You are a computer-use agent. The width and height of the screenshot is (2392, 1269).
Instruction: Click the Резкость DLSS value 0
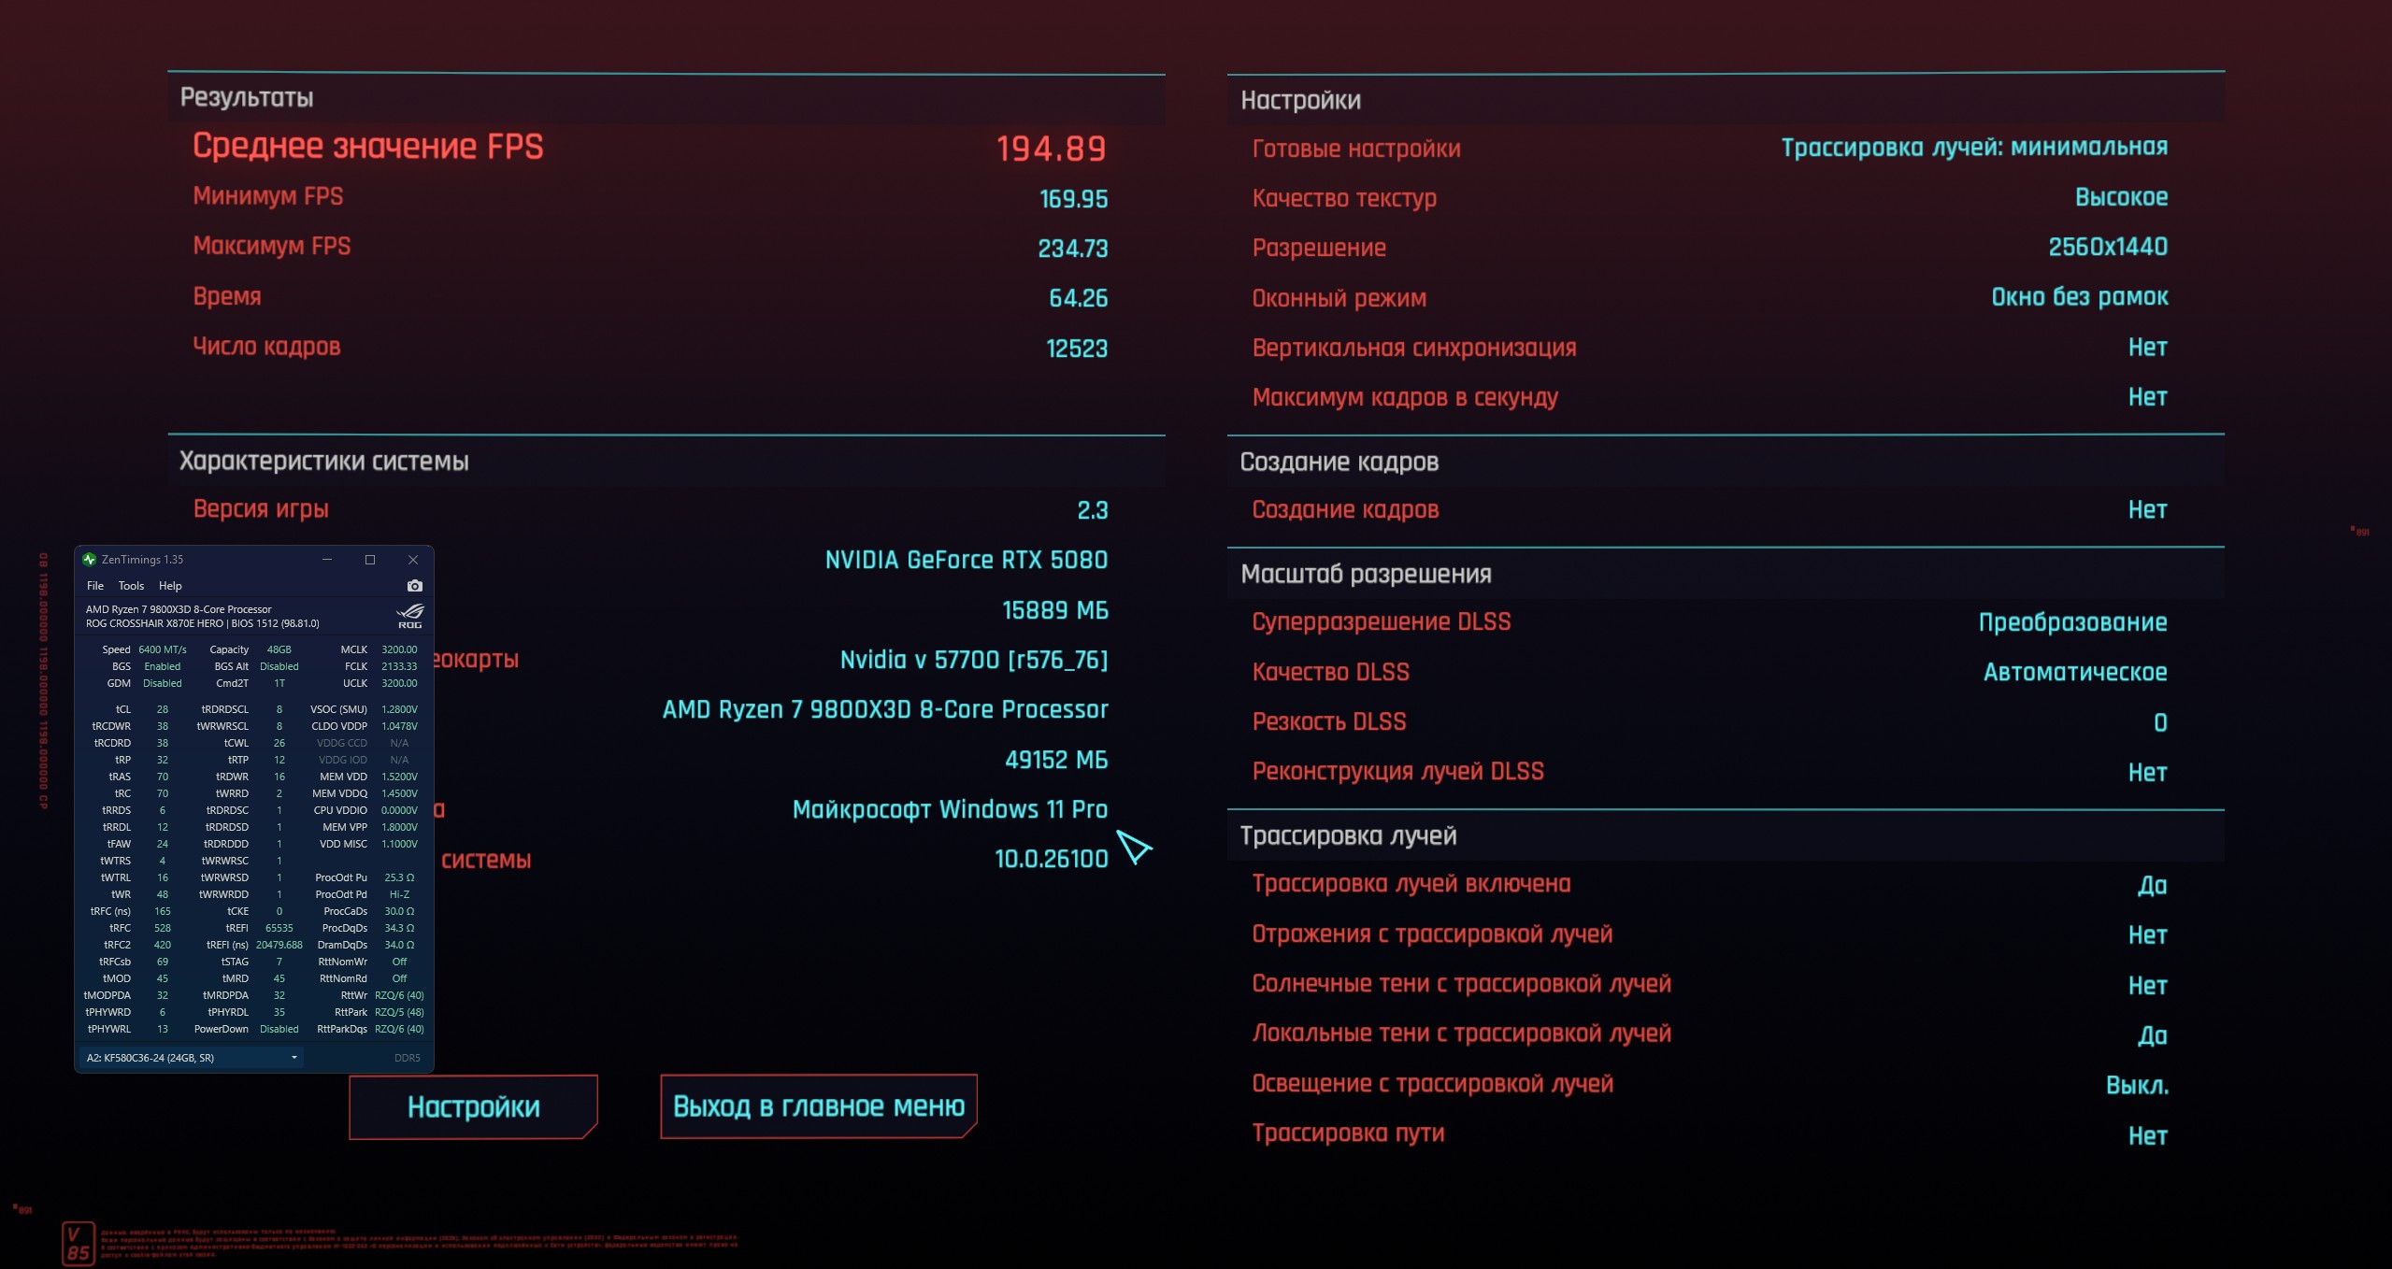point(2160,722)
